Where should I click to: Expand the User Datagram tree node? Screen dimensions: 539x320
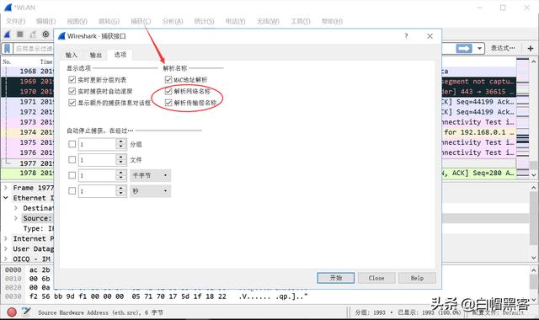point(6,248)
